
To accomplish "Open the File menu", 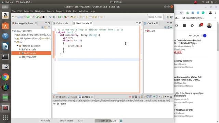I will point(14,11).
